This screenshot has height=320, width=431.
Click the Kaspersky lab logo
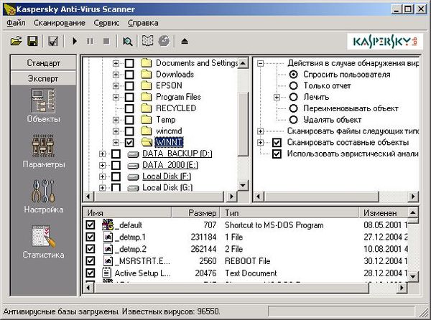[x=385, y=42]
